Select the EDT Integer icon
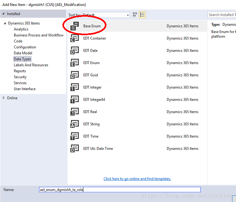This screenshot has height=202, width=236. pyautogui.click(x=74, y=87)
